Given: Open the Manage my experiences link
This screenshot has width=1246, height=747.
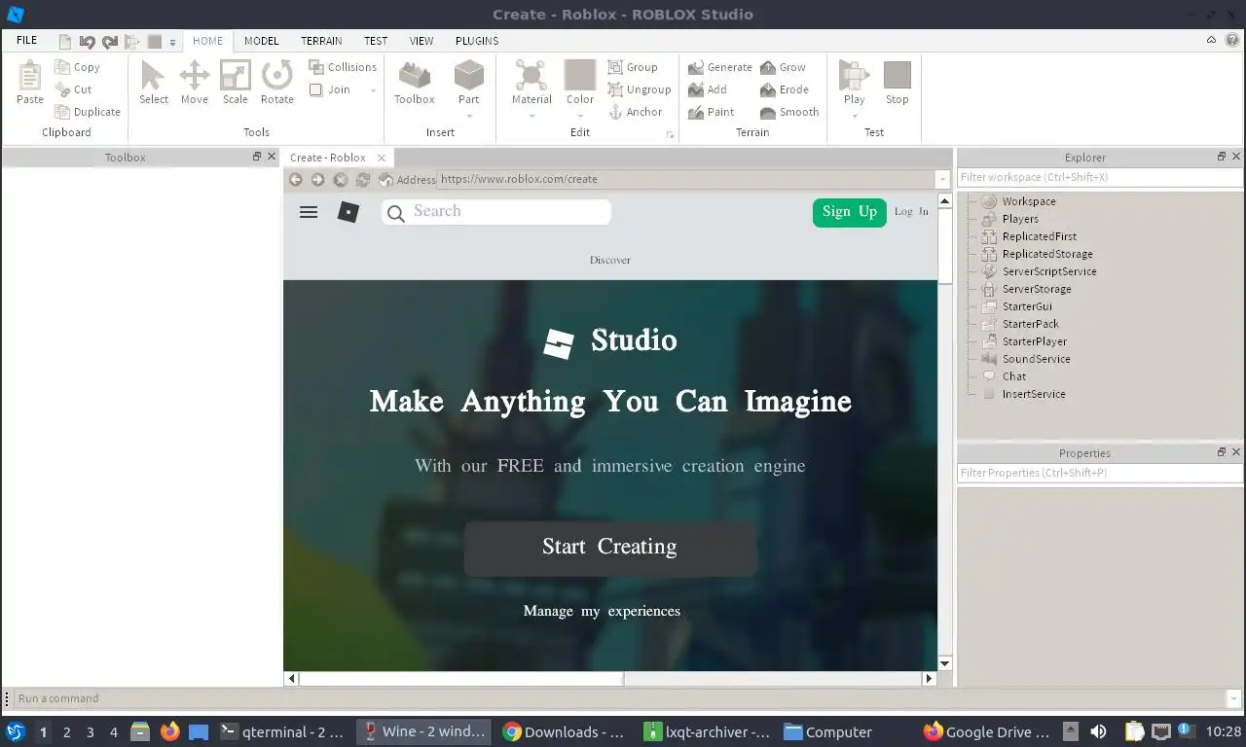Looking at the screenshot, I should (602, 611).
